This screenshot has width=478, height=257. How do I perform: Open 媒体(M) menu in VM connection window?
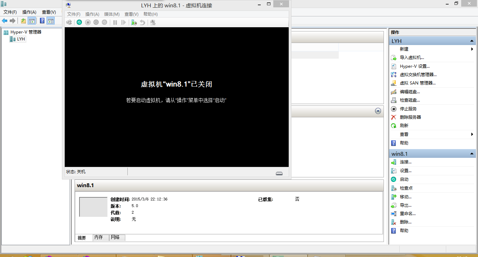pyautogui.click(x=112, y=14)
